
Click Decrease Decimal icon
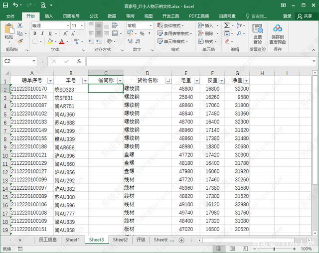pos(138,41)
